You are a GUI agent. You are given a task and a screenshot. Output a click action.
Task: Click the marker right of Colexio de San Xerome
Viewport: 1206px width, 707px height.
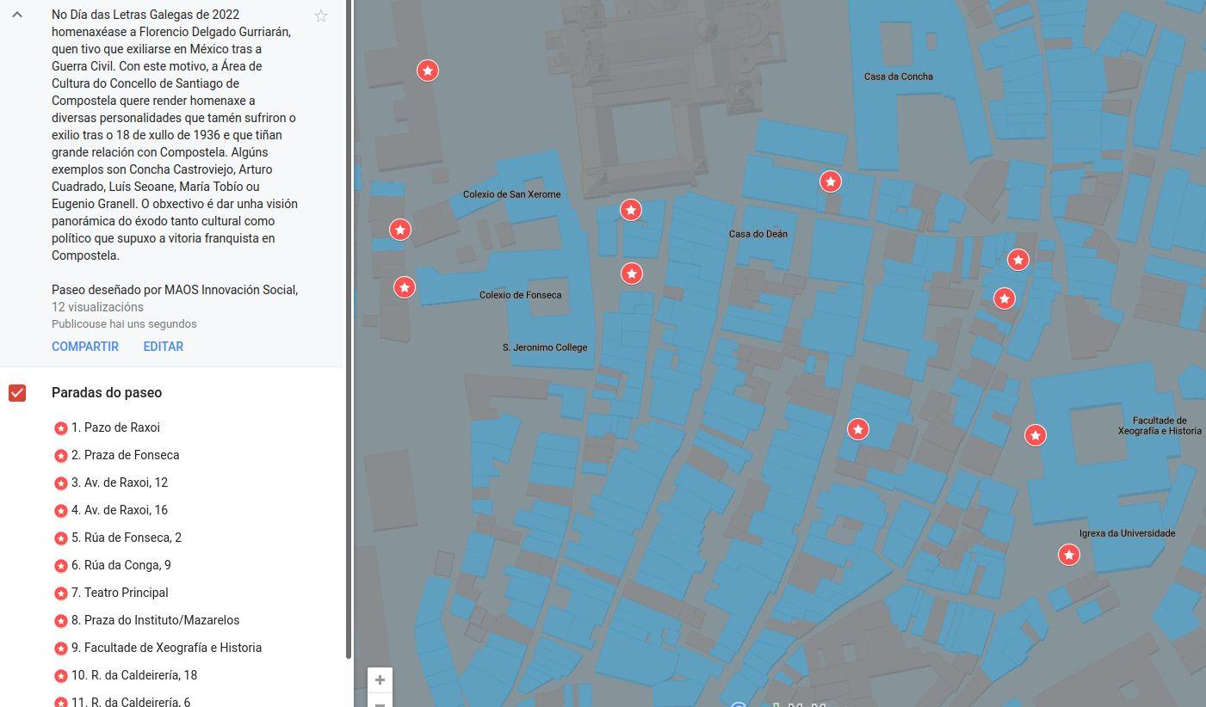(x=631, y=210)
